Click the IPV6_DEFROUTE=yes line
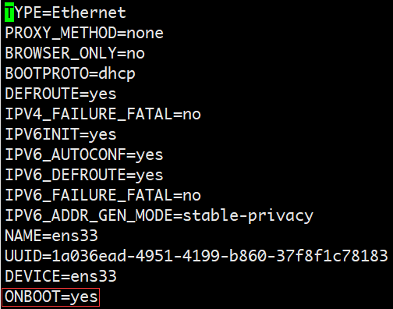Screen dimensions: 393x309 84,175
